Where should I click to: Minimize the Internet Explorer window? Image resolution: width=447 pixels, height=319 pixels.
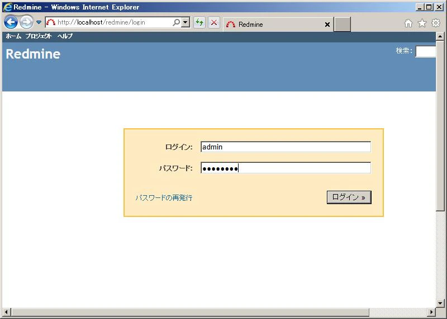(x=420, y=7)
